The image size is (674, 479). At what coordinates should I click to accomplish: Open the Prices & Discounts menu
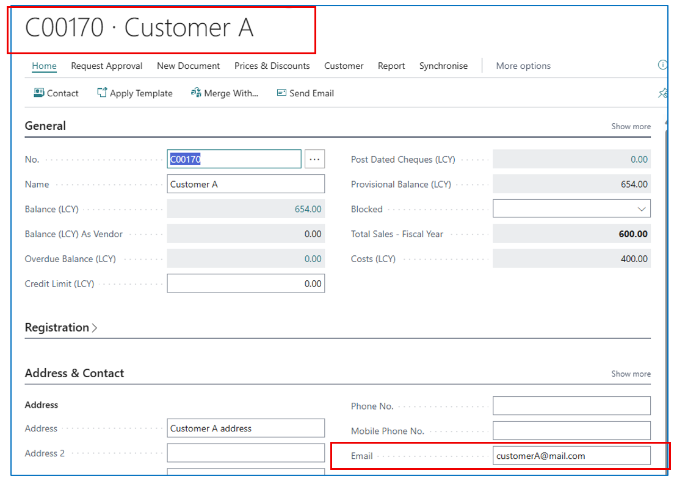pos(272,66)
